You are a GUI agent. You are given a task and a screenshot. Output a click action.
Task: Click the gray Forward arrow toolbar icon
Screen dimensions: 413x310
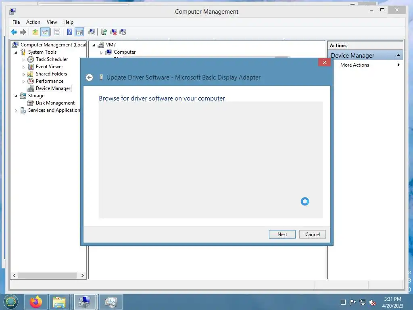[23, 32]
